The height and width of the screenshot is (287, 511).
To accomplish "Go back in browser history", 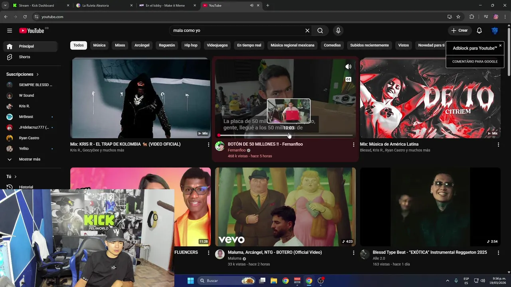I will 6,17.
